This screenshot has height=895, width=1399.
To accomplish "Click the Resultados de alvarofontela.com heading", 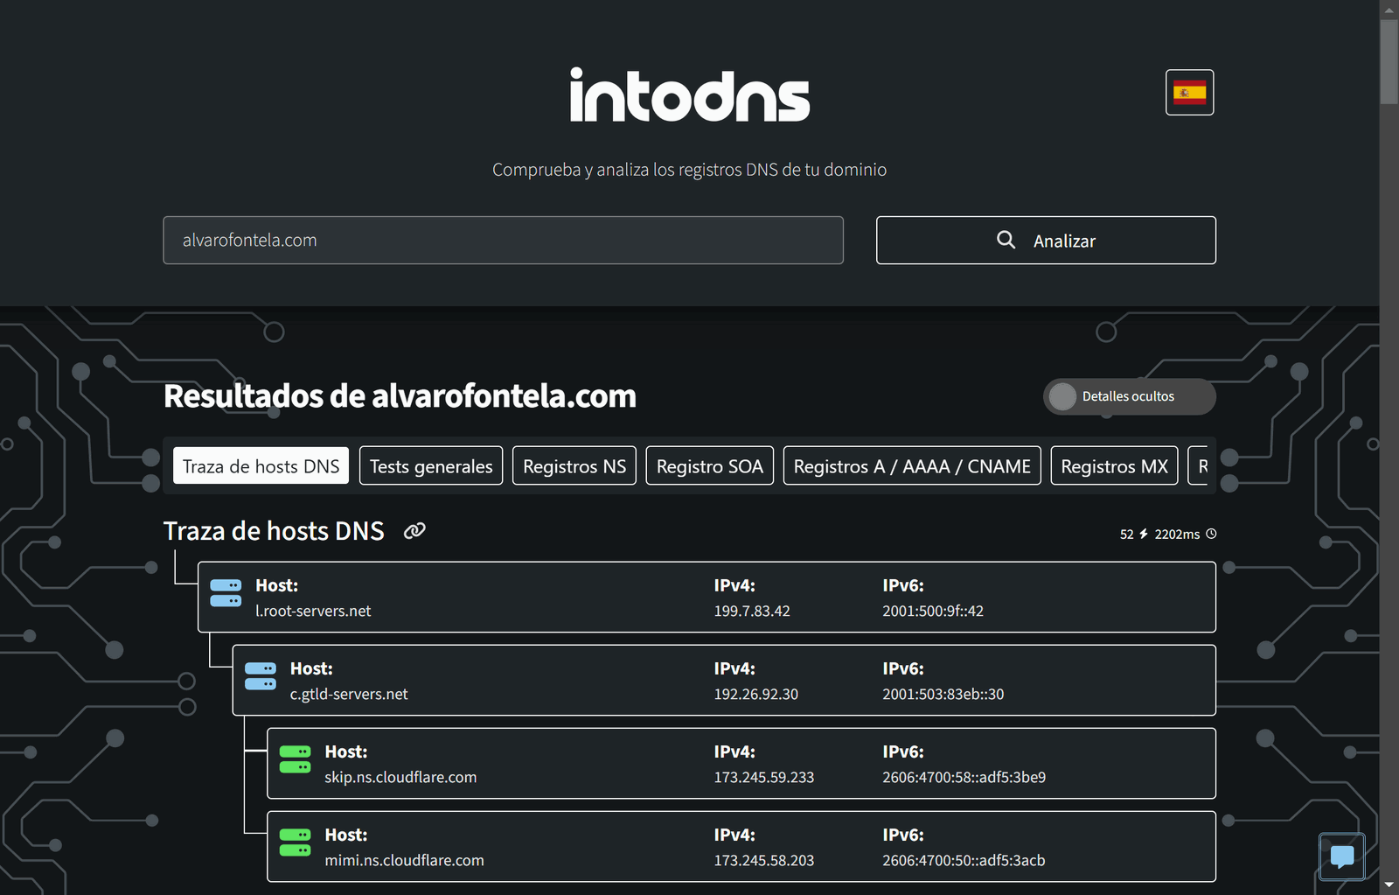I will tap(400, 396).
